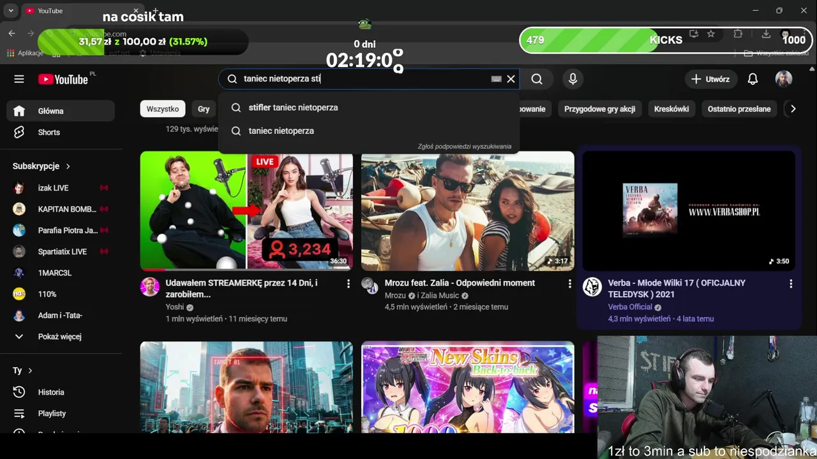817x459 pixels.
Task: Open Yoshi channel avatar
Action: point(150,287)
